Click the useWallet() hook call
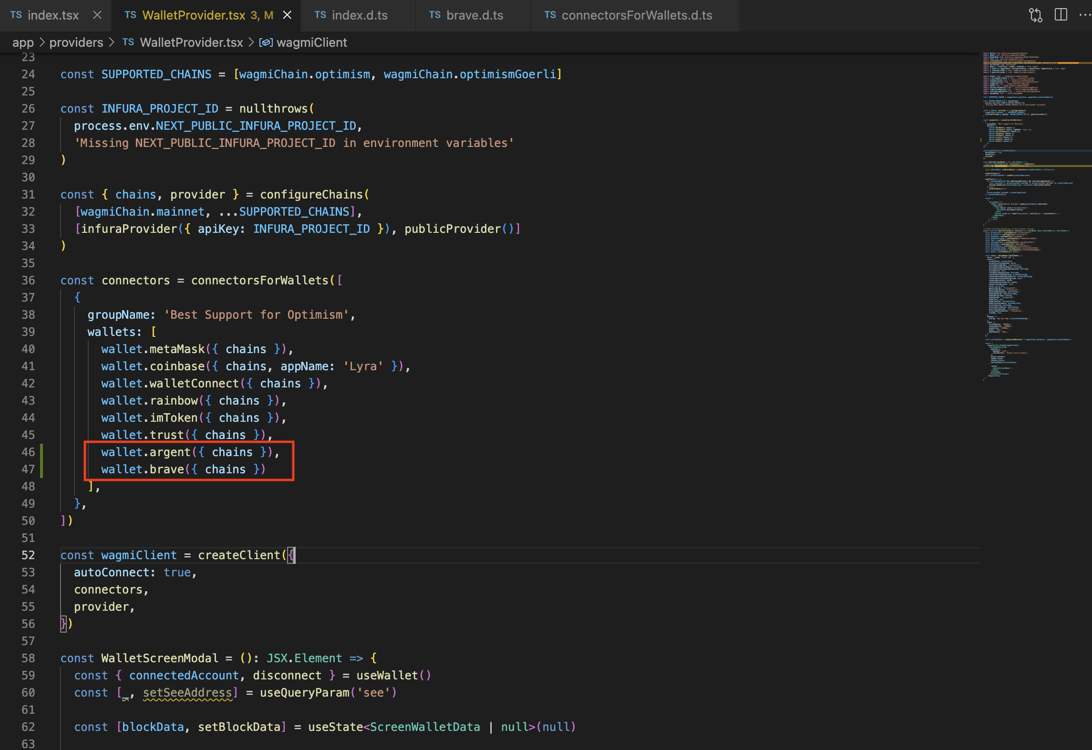1092x750 pixels. 394,676
